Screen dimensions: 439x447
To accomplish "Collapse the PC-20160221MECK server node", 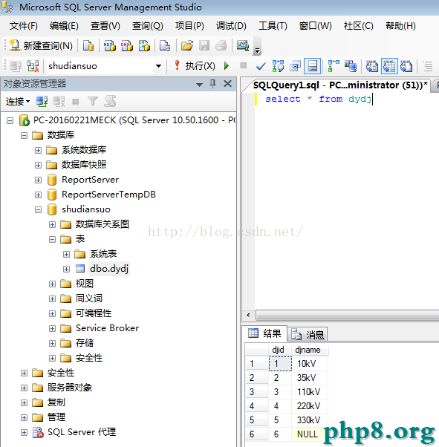I will click(x=10, y=120).
